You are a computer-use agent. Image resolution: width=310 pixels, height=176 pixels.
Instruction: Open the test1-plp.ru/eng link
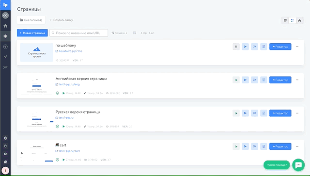click(x=69, y=84)
